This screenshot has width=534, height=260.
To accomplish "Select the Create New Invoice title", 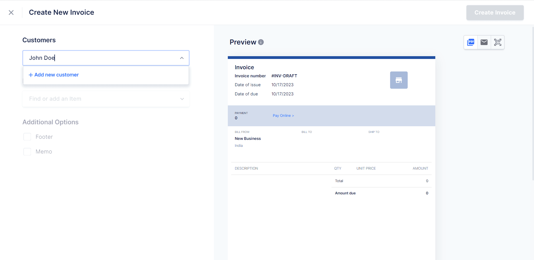I will point(61,12).
